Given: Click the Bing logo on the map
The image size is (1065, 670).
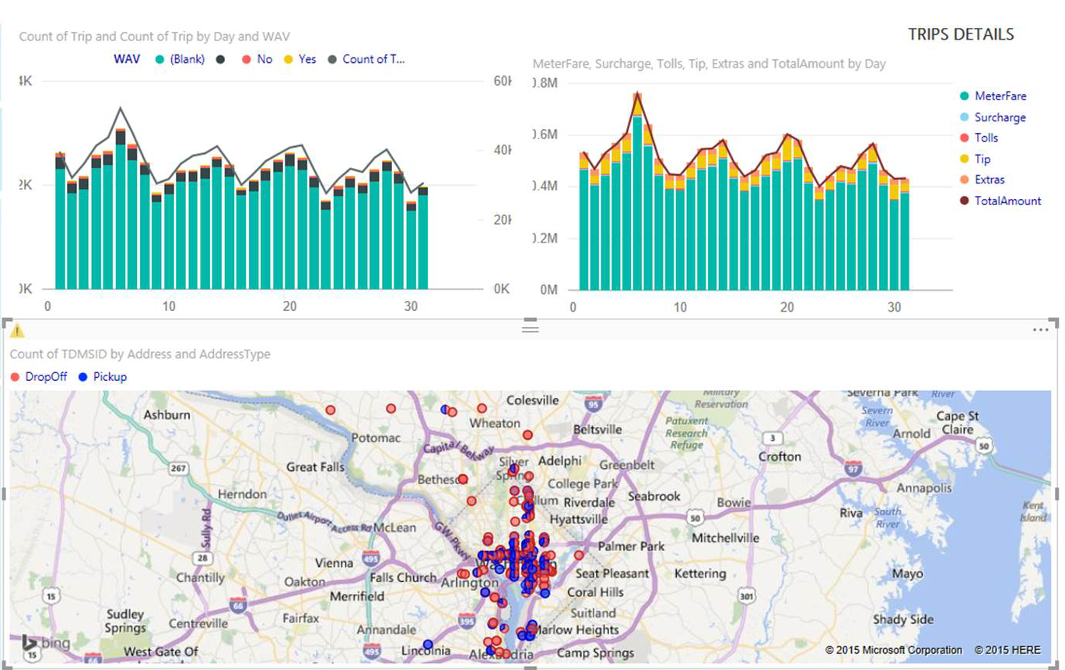Looking at the screenshot, I should [x=44, y=644].
